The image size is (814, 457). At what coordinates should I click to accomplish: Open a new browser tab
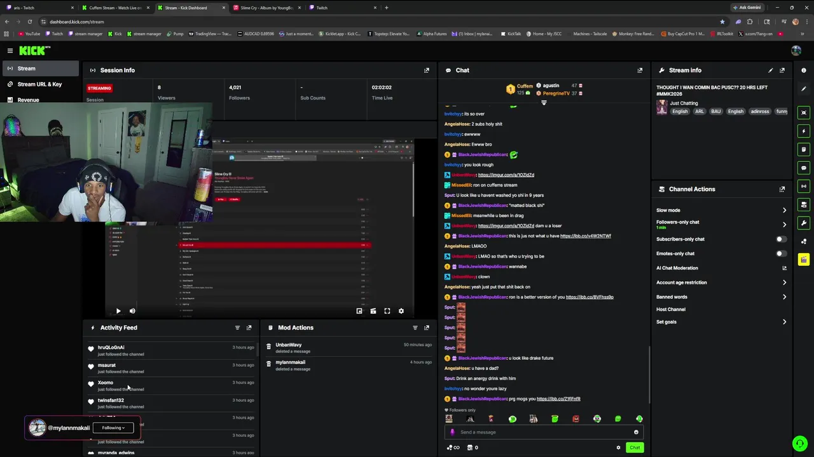click(387, 8)
